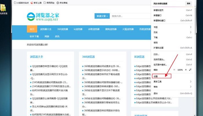Open the 资讯 nav tab

(57, 36)
